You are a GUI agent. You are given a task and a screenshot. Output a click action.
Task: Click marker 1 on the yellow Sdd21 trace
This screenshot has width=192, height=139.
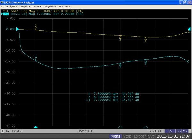146,40
